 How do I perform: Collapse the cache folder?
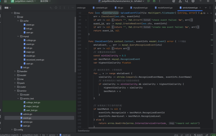tap(18, 21)
